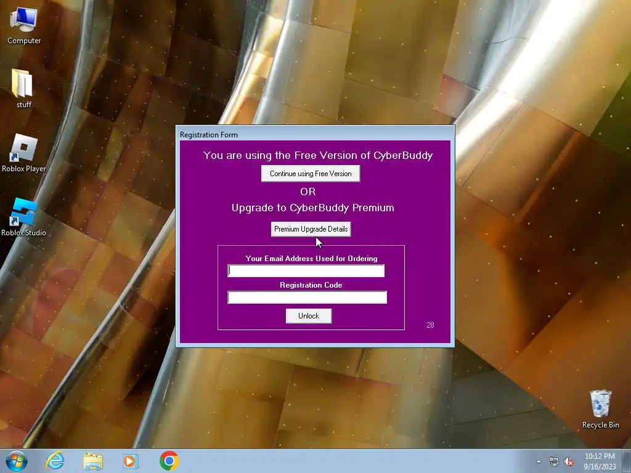
Task: Select the Recycle Bin icon
Action: (x=600, y=410)
